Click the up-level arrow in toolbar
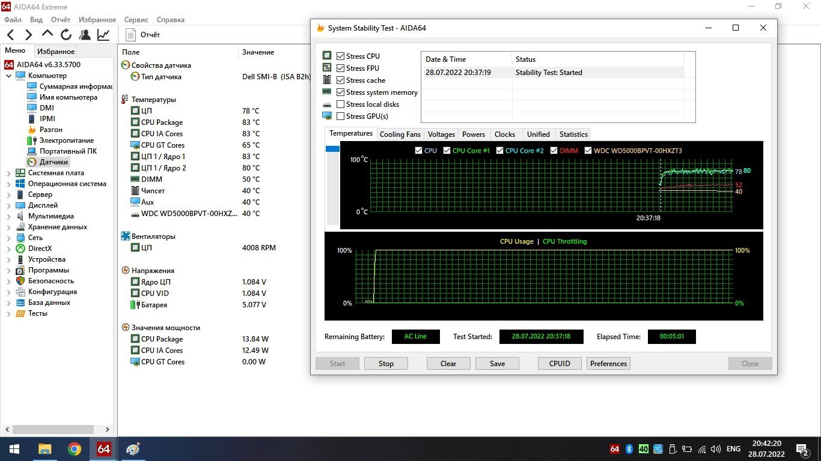The image size is (821, 461). [x=47, y=34]
